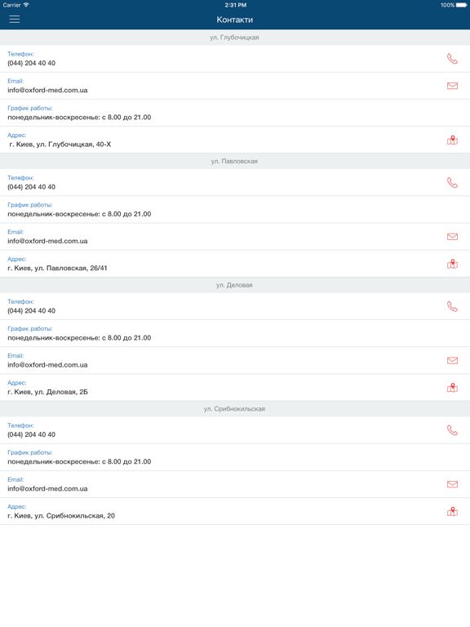Tap email icon for ул. Деловая

click(x=452, y=360)
